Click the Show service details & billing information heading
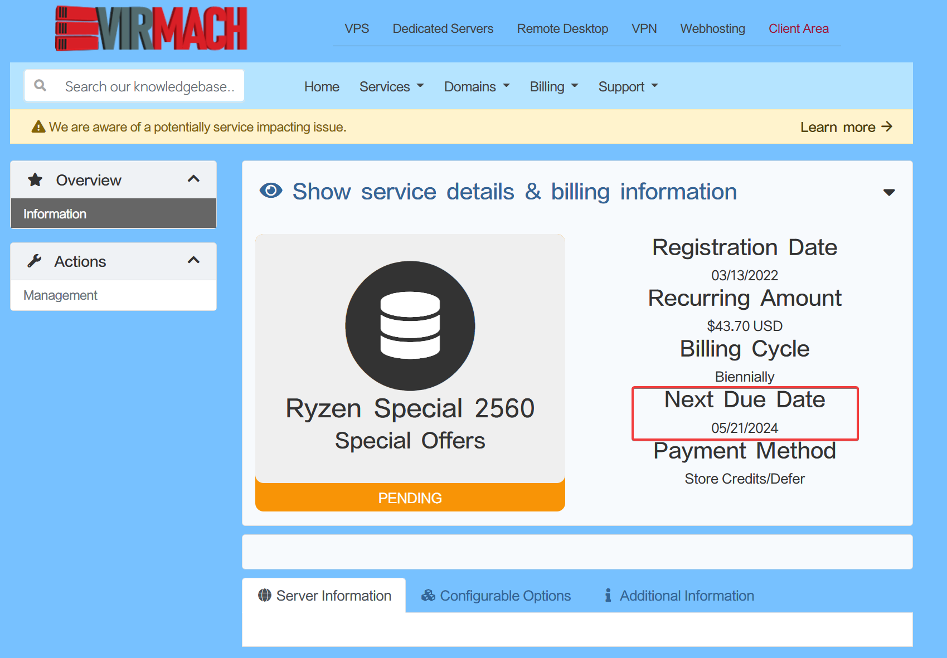This screenshot has height=658, width=947. click(x=514, y=192)
